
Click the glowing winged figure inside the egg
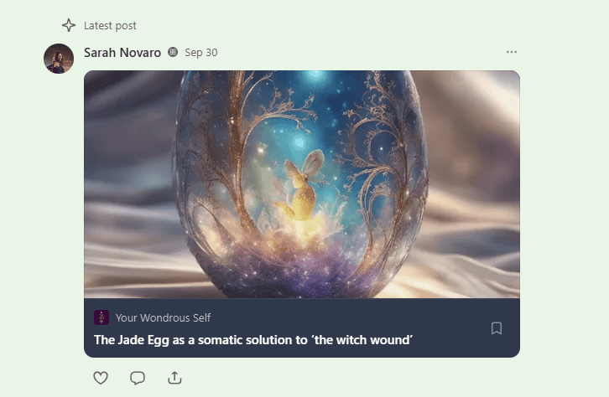300,186
